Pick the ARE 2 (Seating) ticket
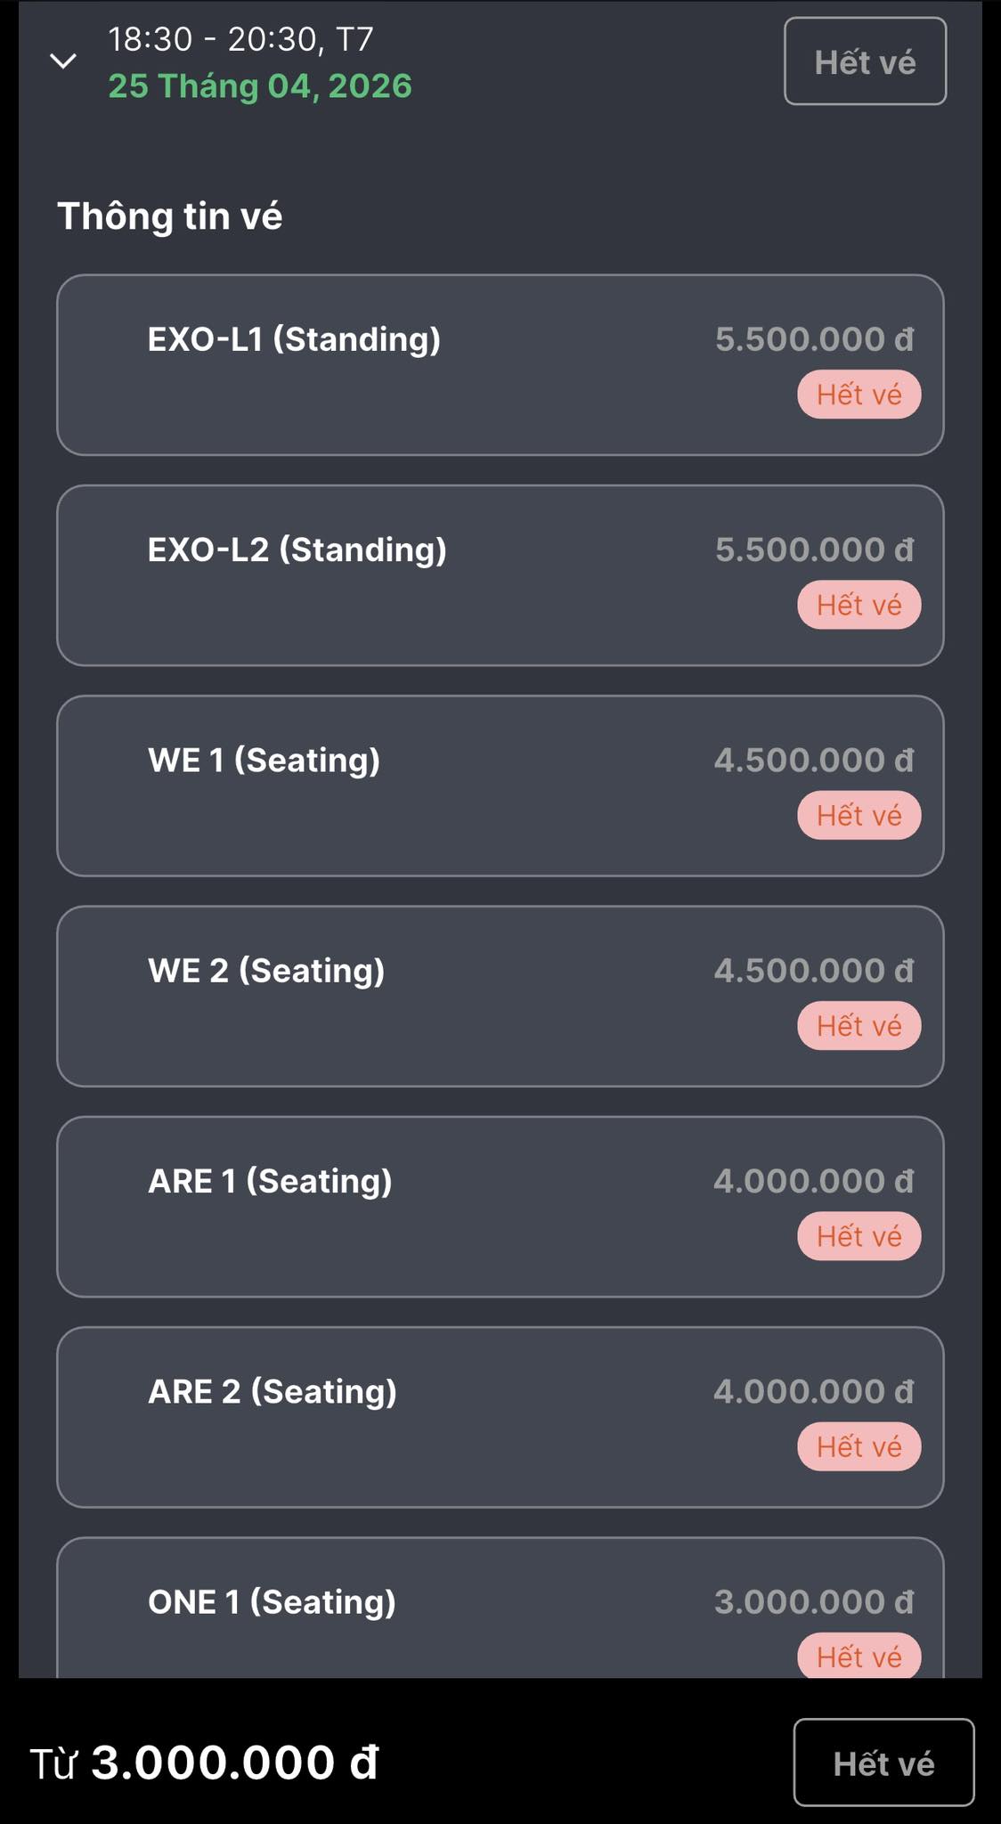The image size is (1001, 1824). click(499, 1416)
